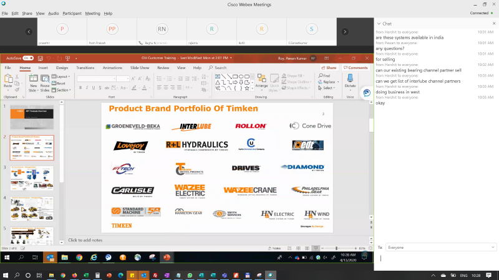
Task: Expand the Select dropdown in Editing group
Action: (x=327, y=88)
